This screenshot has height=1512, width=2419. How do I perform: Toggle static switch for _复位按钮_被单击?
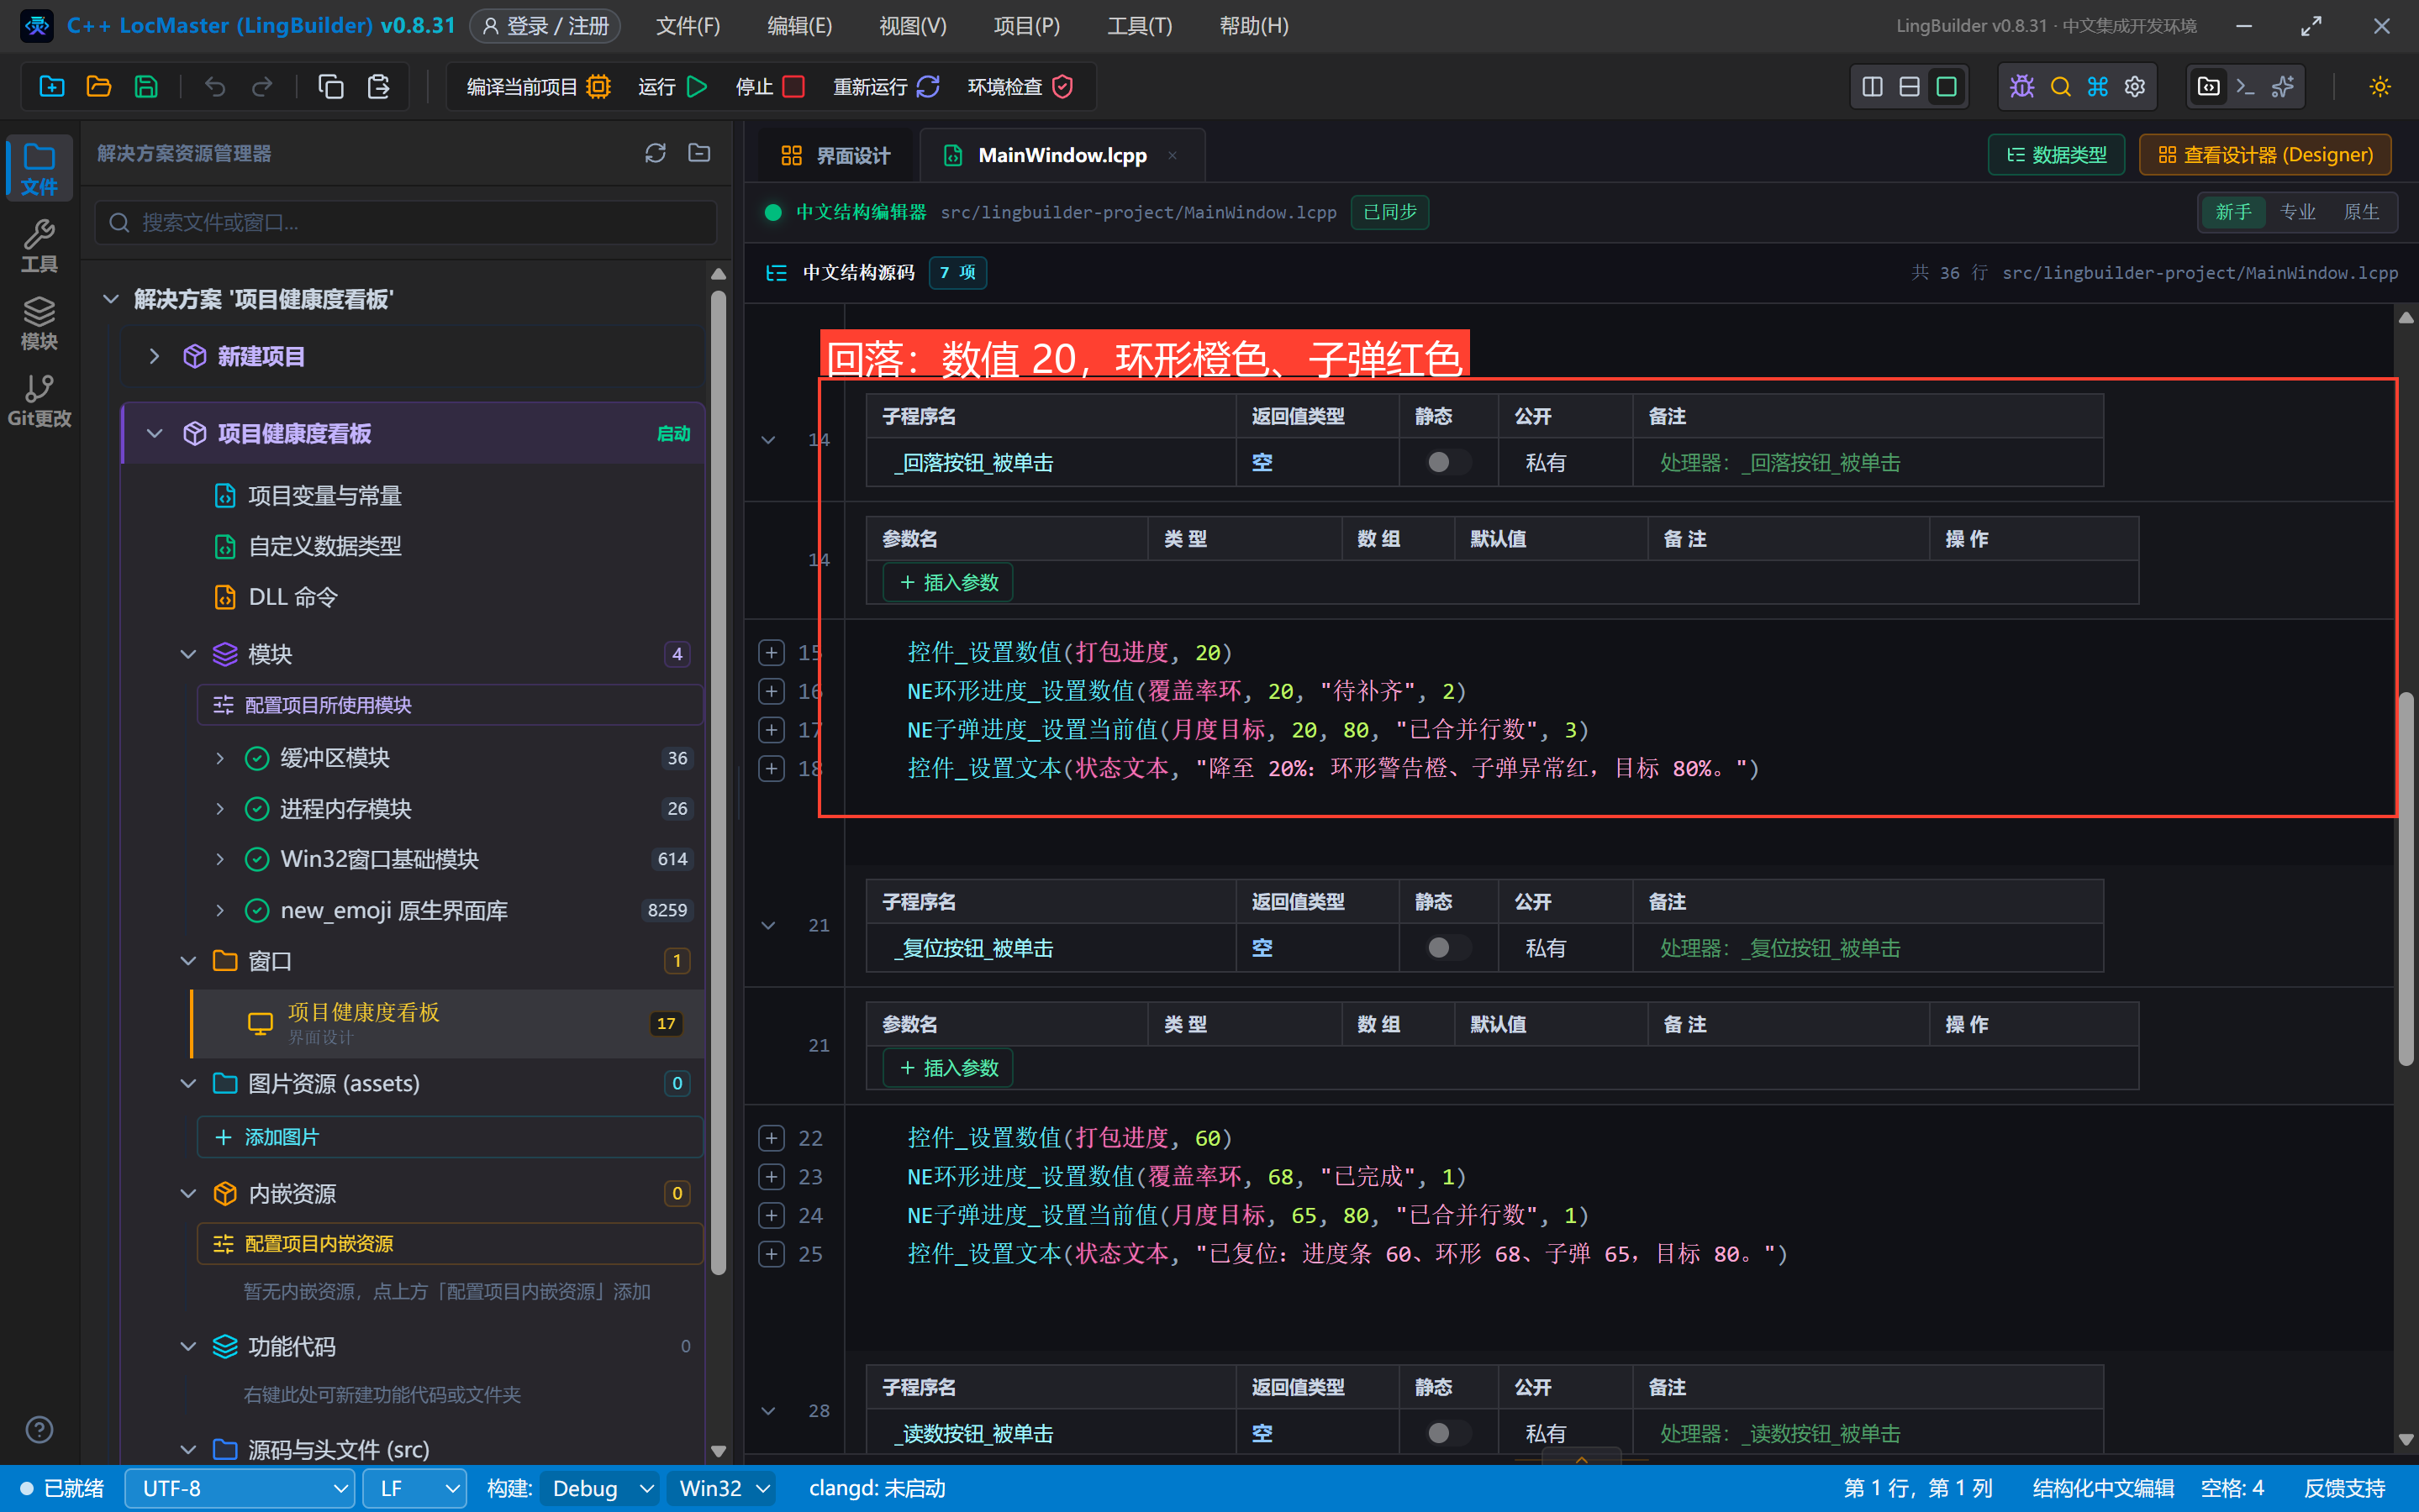[1447, 948]
